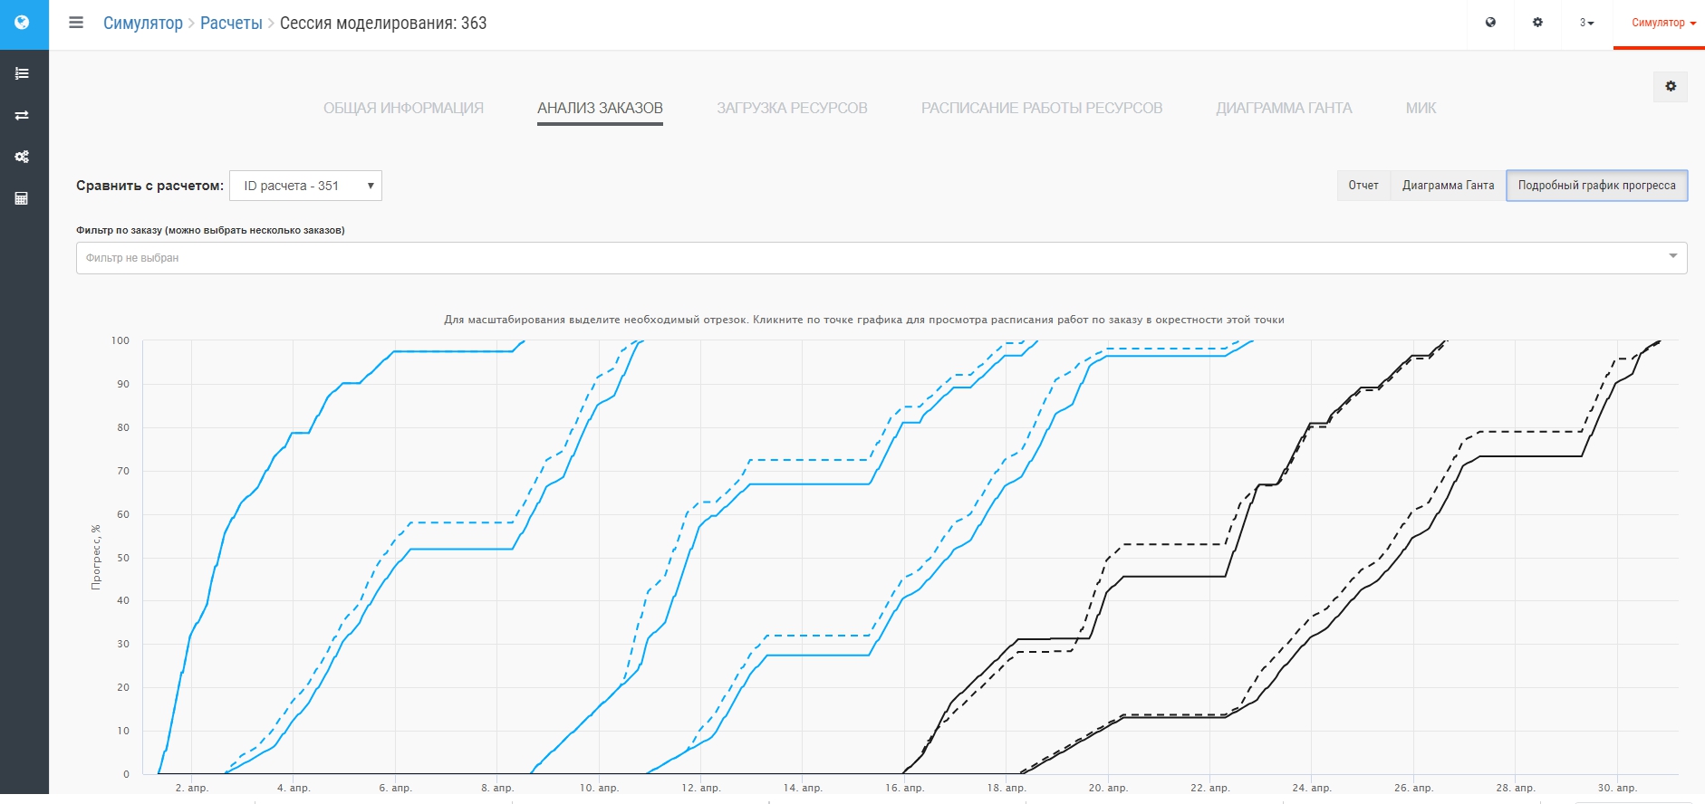The height and width of the screenshot is (804, 1705).
Task: Open the gears icon in sidebar
Action: click(x=23, y=157)
